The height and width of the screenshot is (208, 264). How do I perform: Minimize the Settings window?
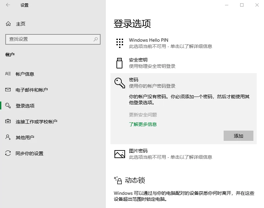tap(227, 5)
